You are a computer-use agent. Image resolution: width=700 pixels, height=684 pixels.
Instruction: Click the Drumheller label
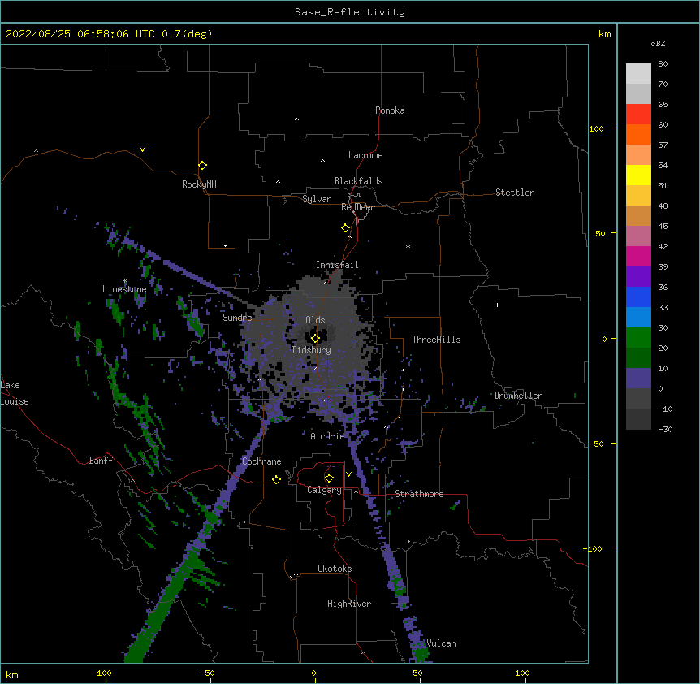[518, 396]
